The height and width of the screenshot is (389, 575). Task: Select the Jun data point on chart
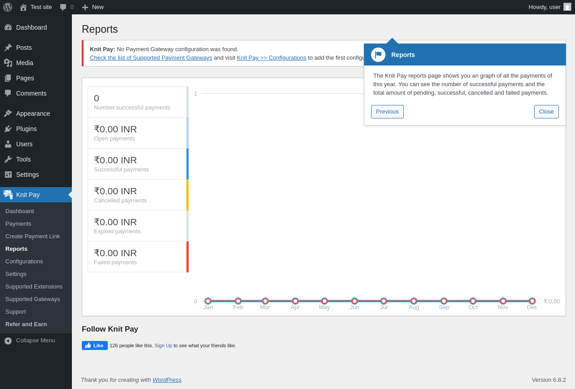[354, 301]
